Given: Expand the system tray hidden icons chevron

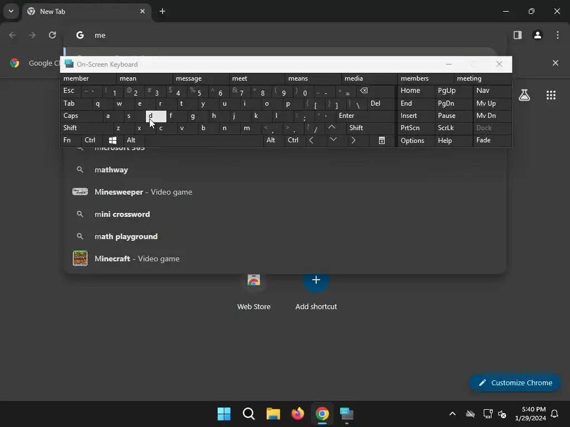Looking at the screenshot, I should click(x=452, y=414).
